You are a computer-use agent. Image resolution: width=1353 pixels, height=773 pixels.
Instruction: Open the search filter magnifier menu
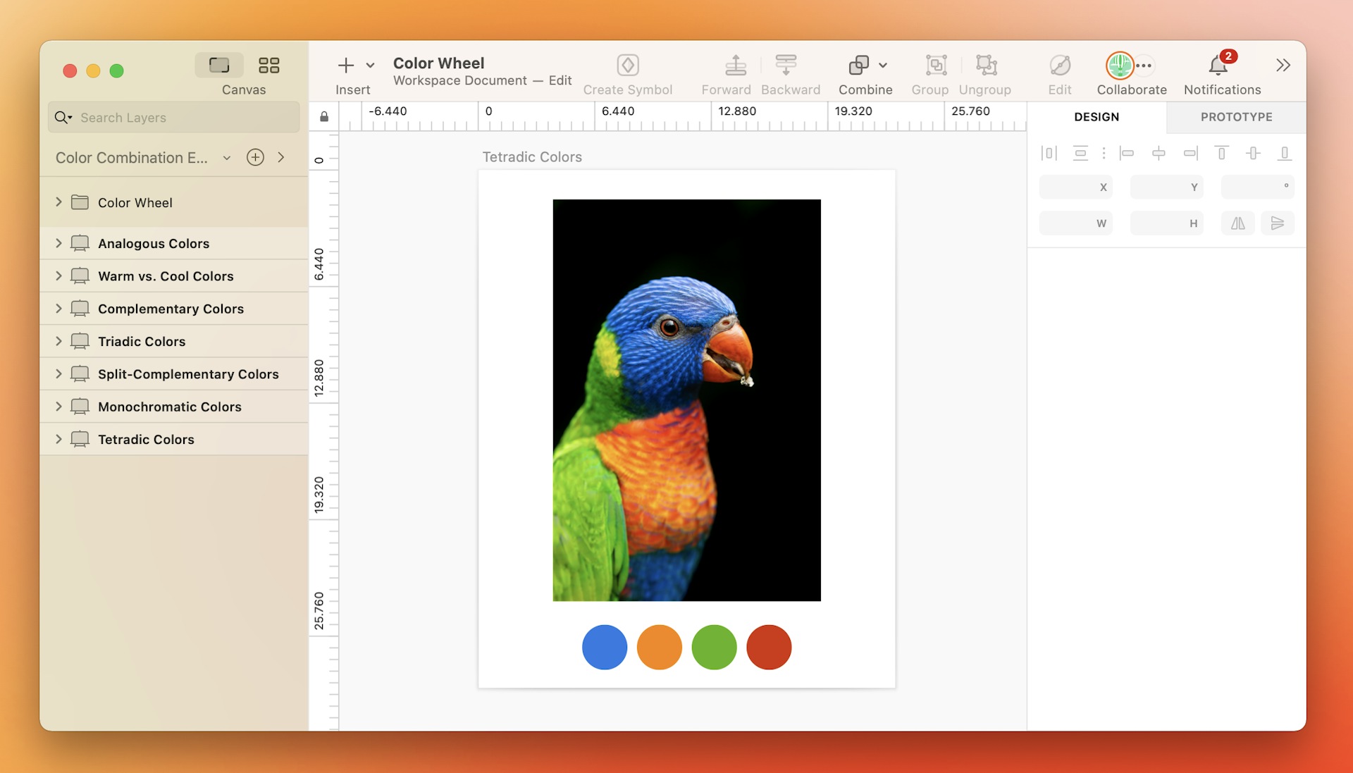tap(63, 118)
